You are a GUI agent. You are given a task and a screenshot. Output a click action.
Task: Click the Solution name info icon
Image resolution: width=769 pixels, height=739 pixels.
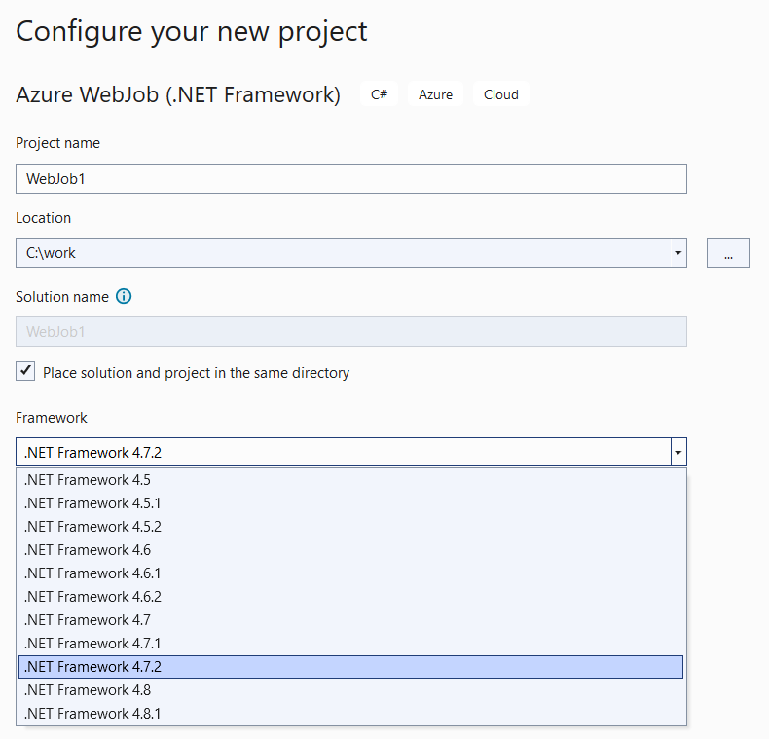(124, 296)
